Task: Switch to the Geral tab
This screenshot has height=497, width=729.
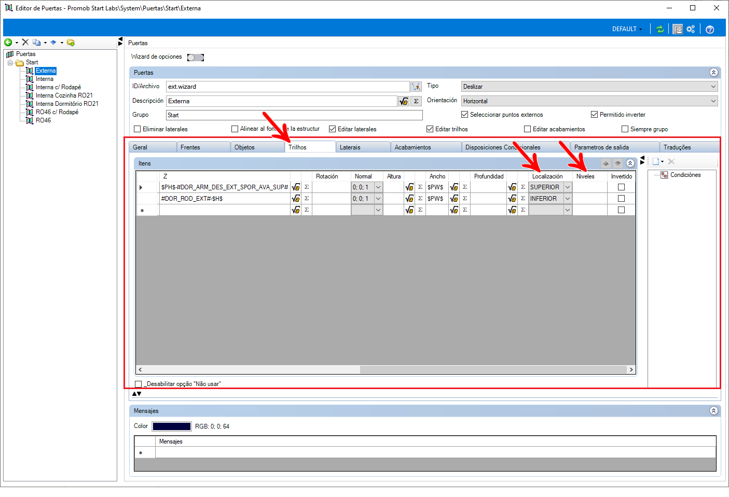Action: coord(153,147)
